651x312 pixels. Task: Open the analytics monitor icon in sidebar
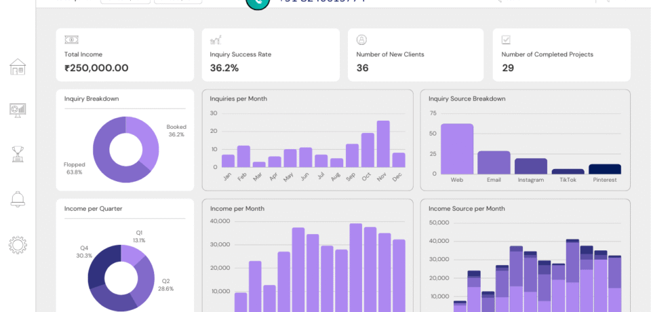click(18, 110)
